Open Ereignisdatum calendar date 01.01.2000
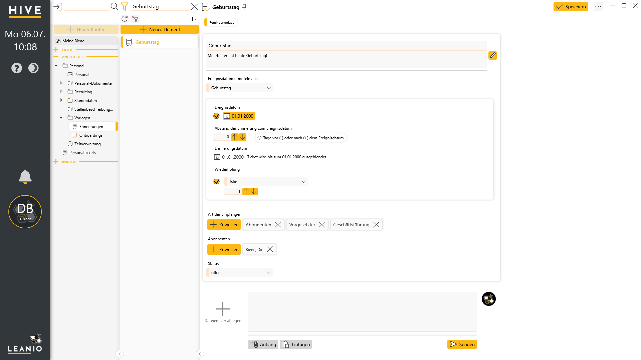This screenshot has height=360, width=641. [x=239, y=116]
